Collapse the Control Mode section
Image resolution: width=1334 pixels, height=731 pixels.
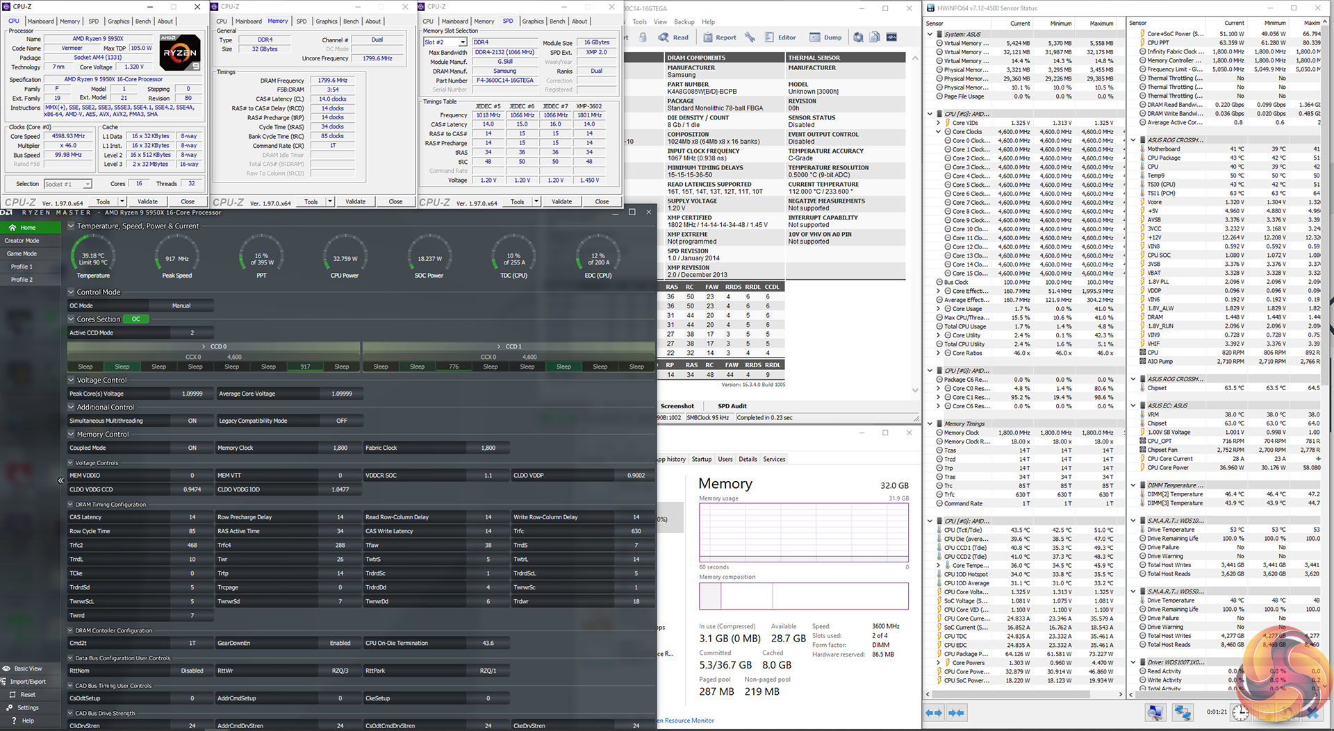click(x=71, y=292)
